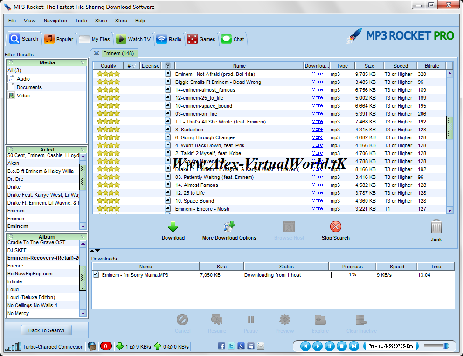Share on Twitter icon
The image size is (463, 356).
[x=231, y=346]
